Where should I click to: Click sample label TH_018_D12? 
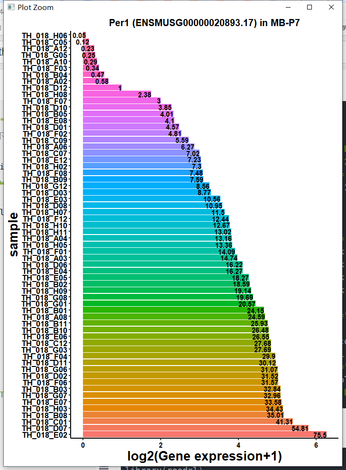click(x=45, y=88)
